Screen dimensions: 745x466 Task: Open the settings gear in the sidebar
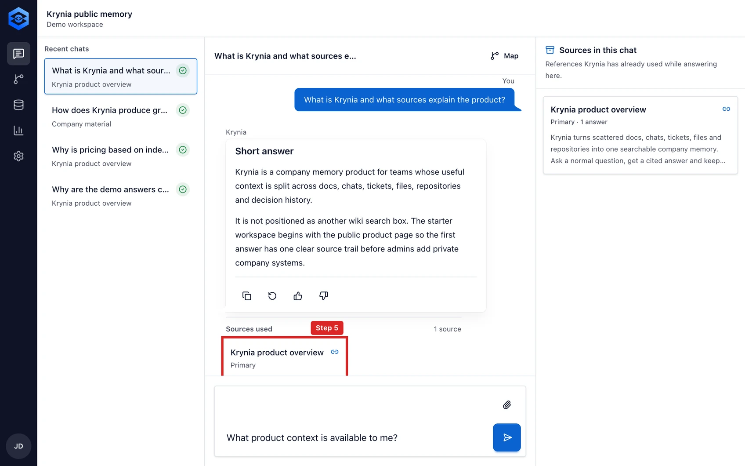[18, 156]
